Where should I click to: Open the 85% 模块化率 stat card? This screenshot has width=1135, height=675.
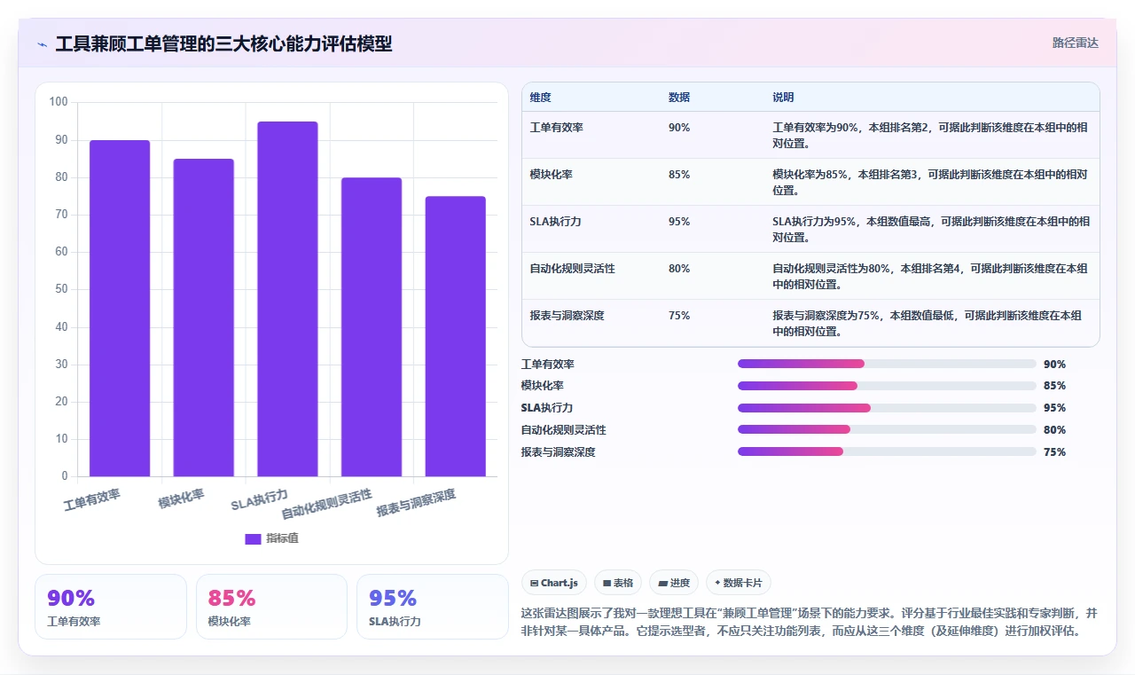[x=271, y=607]
